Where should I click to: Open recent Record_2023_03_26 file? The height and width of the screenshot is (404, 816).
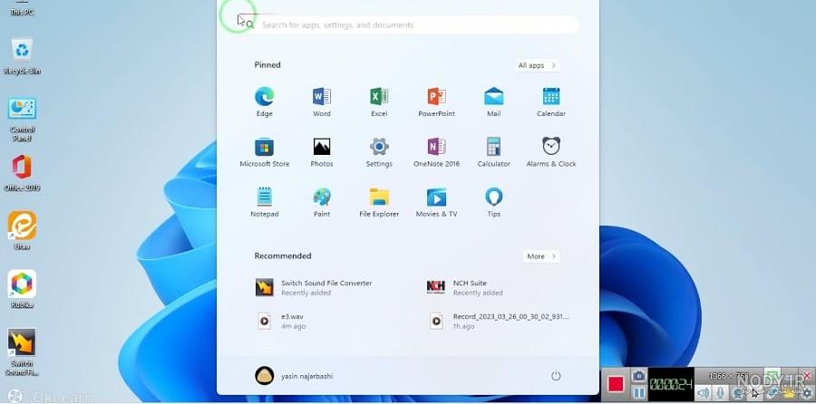499,321
